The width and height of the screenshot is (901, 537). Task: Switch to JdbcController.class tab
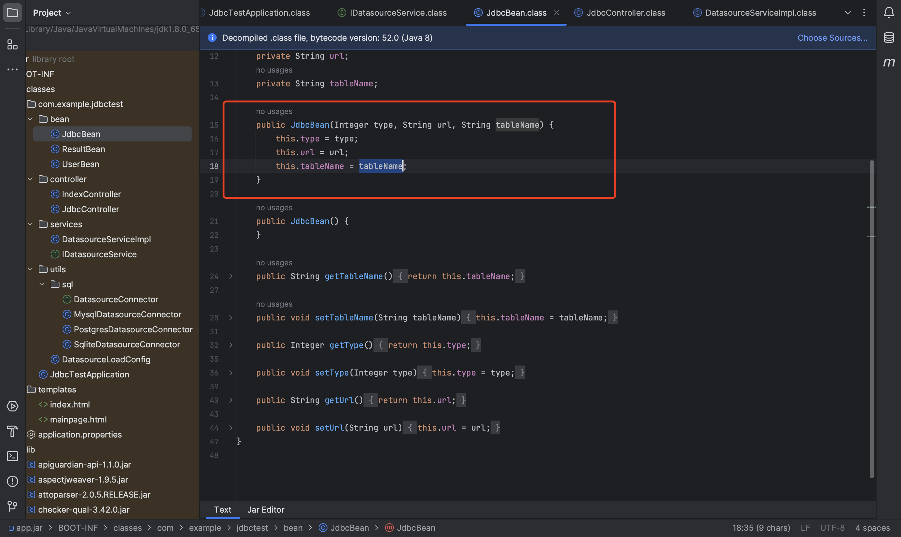(x=620, y=13)
